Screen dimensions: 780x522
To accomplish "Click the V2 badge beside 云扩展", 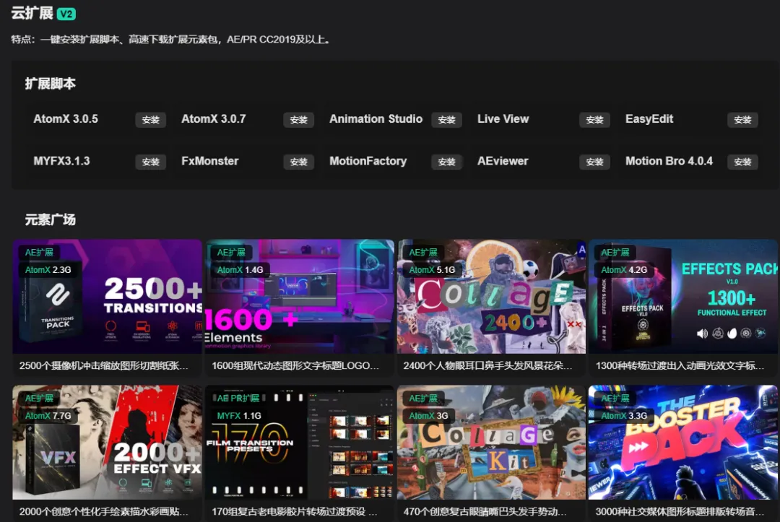I will (x=66, y=14).
